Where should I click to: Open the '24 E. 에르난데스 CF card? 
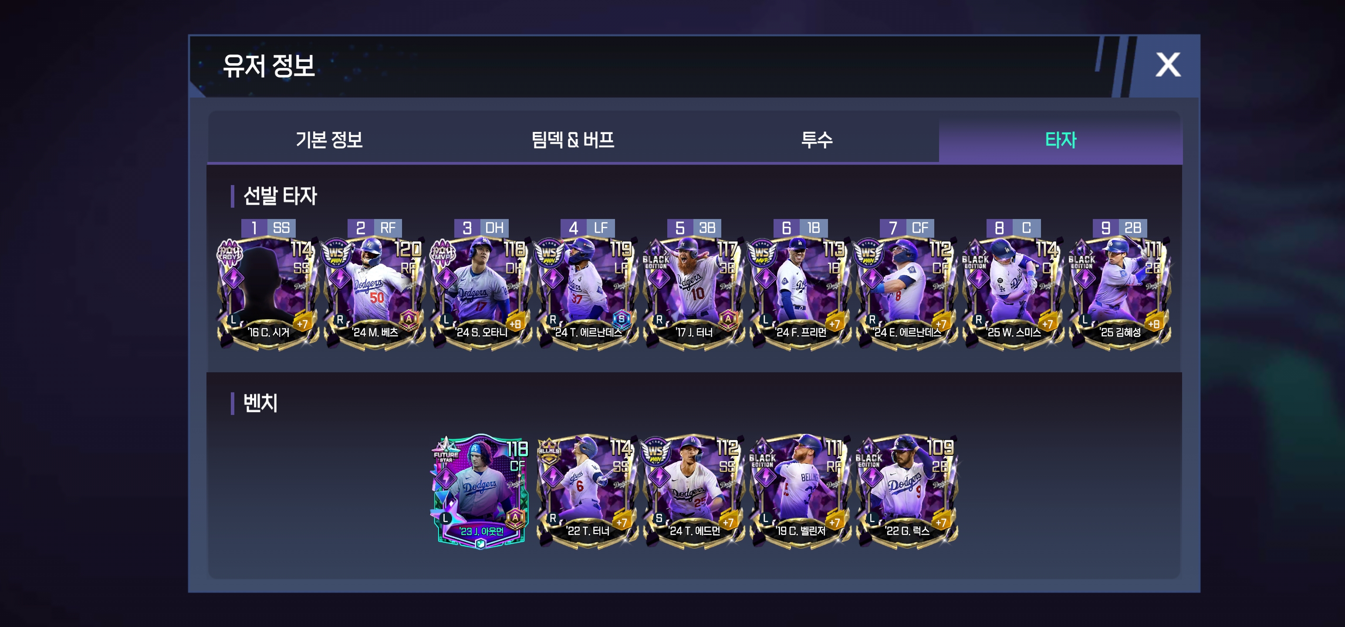click(x=907, y=292)
